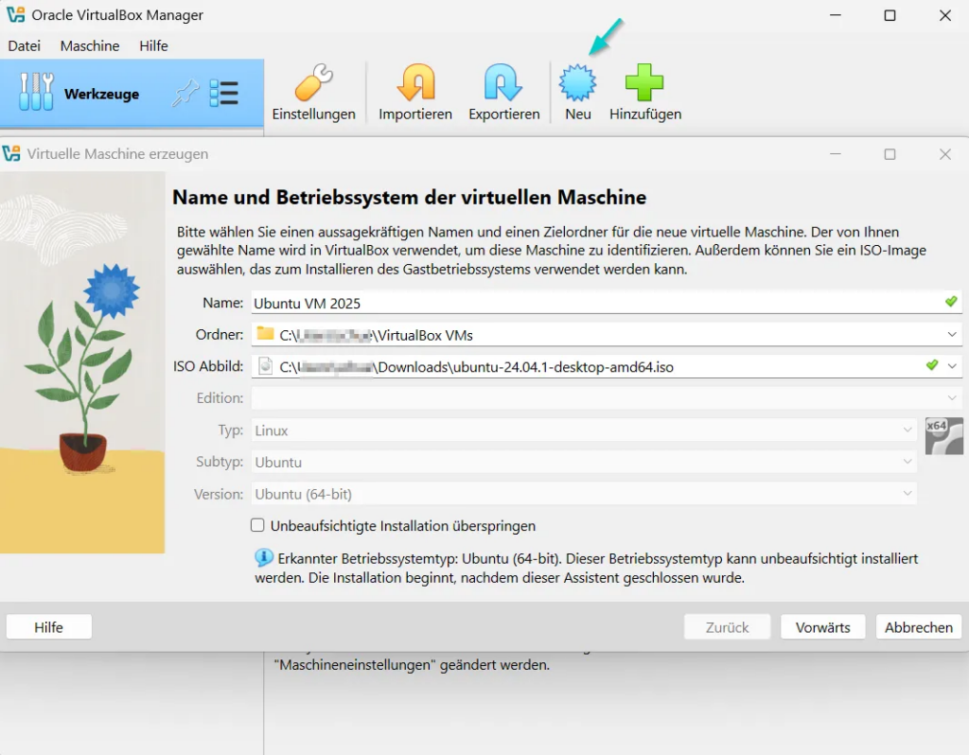969x755 pixels.
Task: Click the Neu starburst icon
Action: (577, 84)
